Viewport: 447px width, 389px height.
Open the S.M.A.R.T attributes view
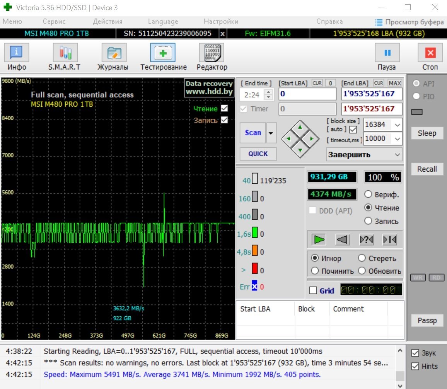pyautogui.click(x=65, y=53)
